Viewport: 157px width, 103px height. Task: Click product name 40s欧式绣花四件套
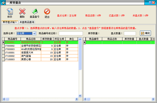pos(31,49)
